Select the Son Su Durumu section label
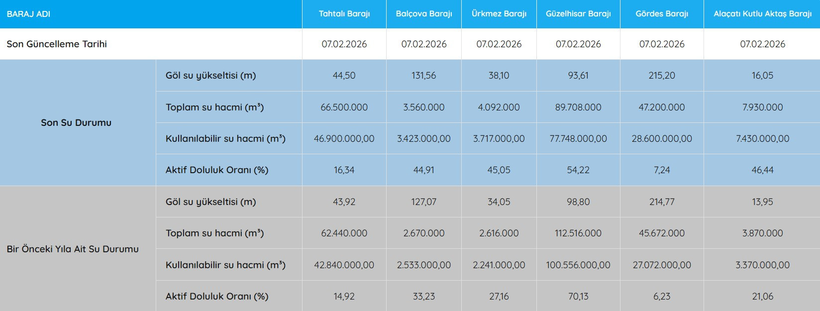 tap(76, 122)
